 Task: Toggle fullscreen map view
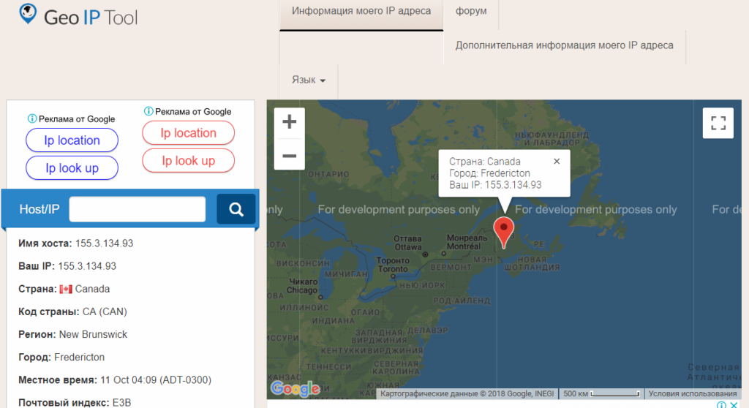(x=718, y=123)
